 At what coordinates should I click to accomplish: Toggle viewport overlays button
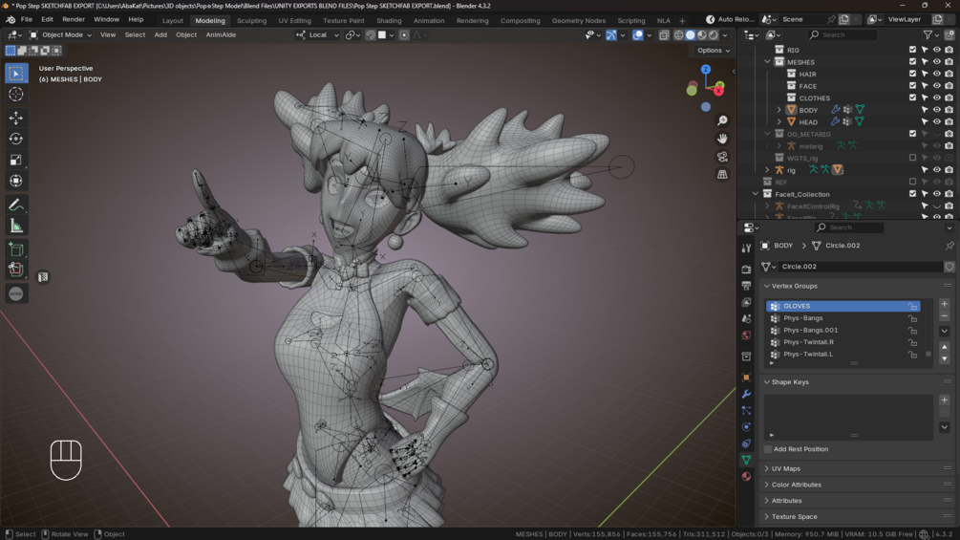coord(638,35)
